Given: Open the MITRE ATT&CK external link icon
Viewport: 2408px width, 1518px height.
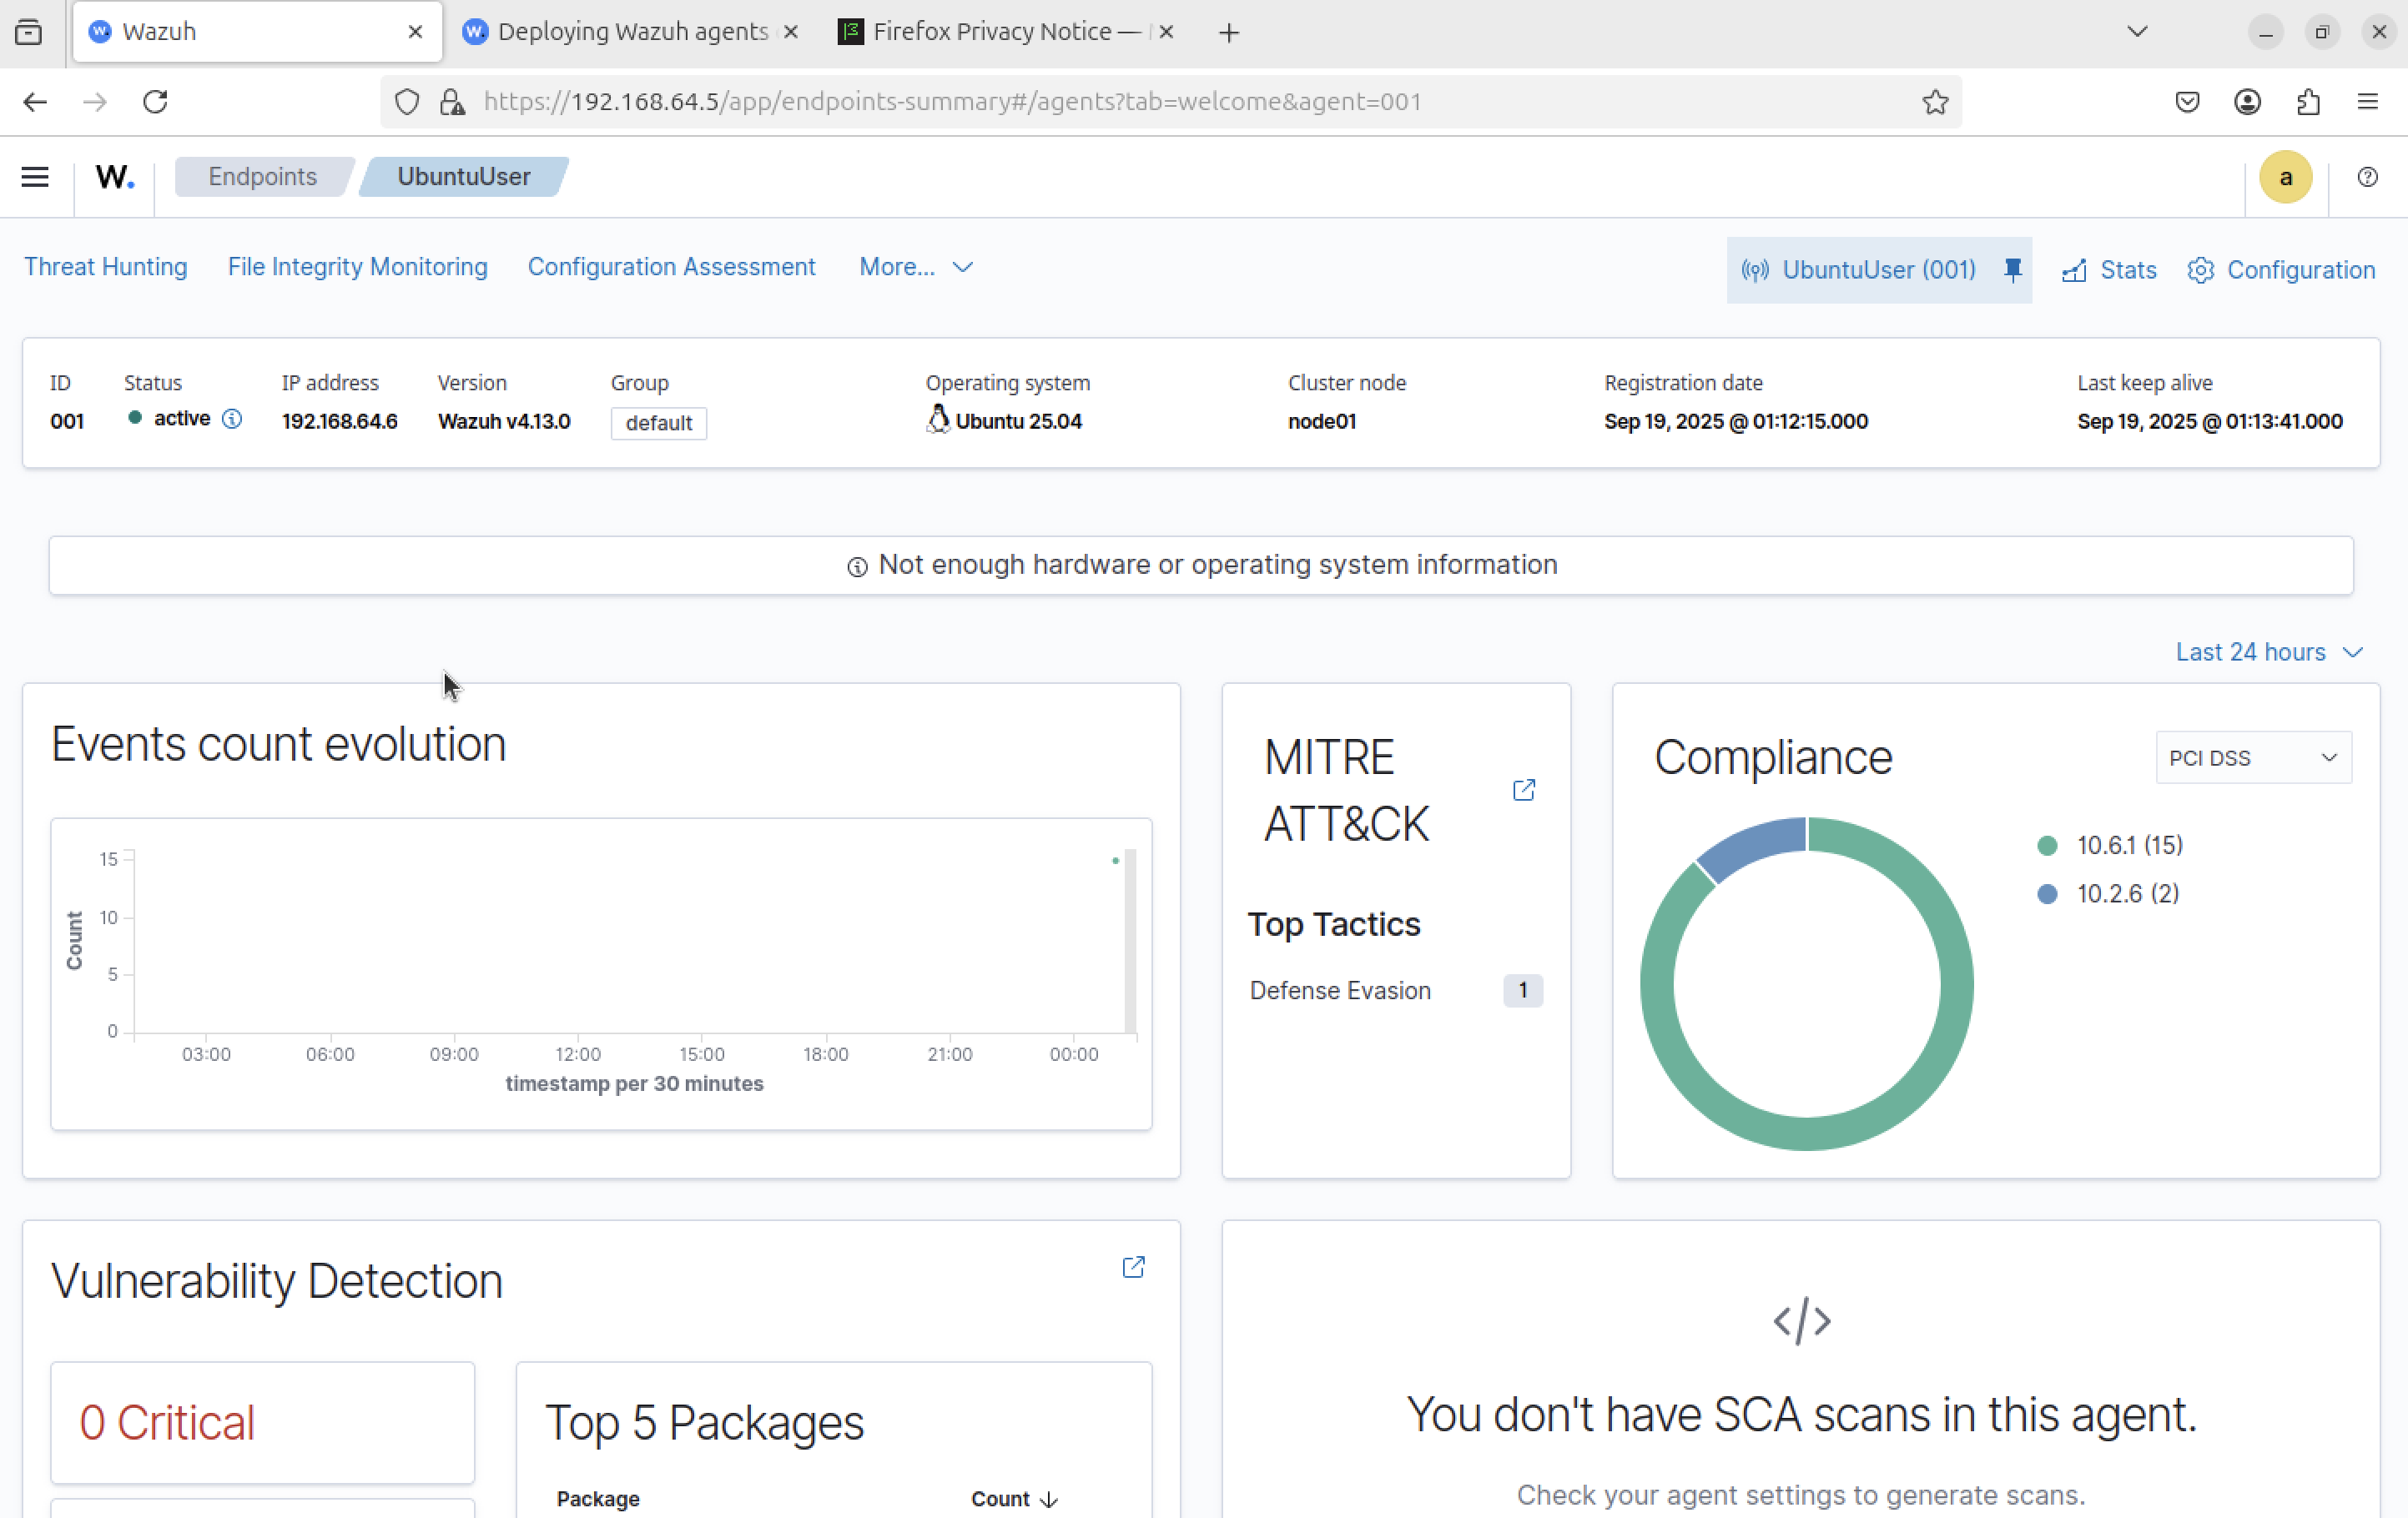Looking at the screenshot, I should 1523,791.
